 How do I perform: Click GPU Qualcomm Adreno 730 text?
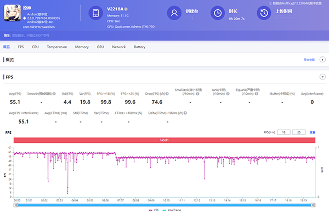[131, 27]
